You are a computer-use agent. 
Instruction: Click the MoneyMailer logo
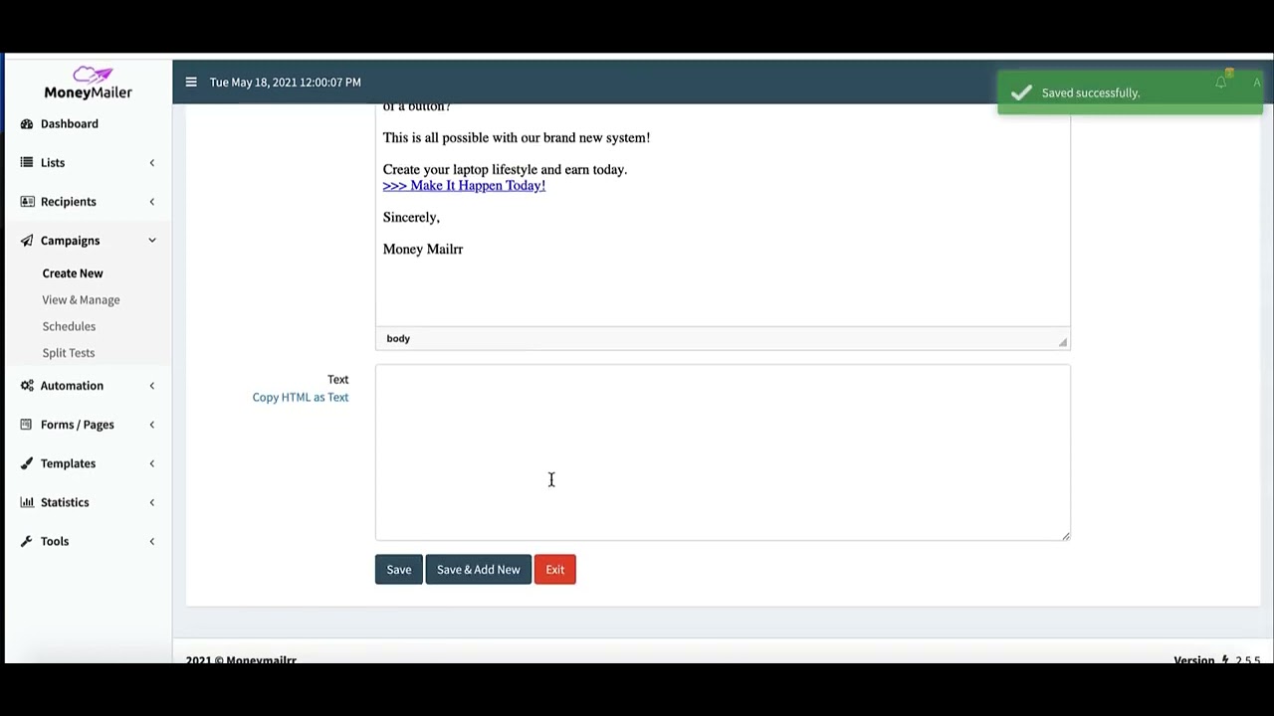point(89,83)
